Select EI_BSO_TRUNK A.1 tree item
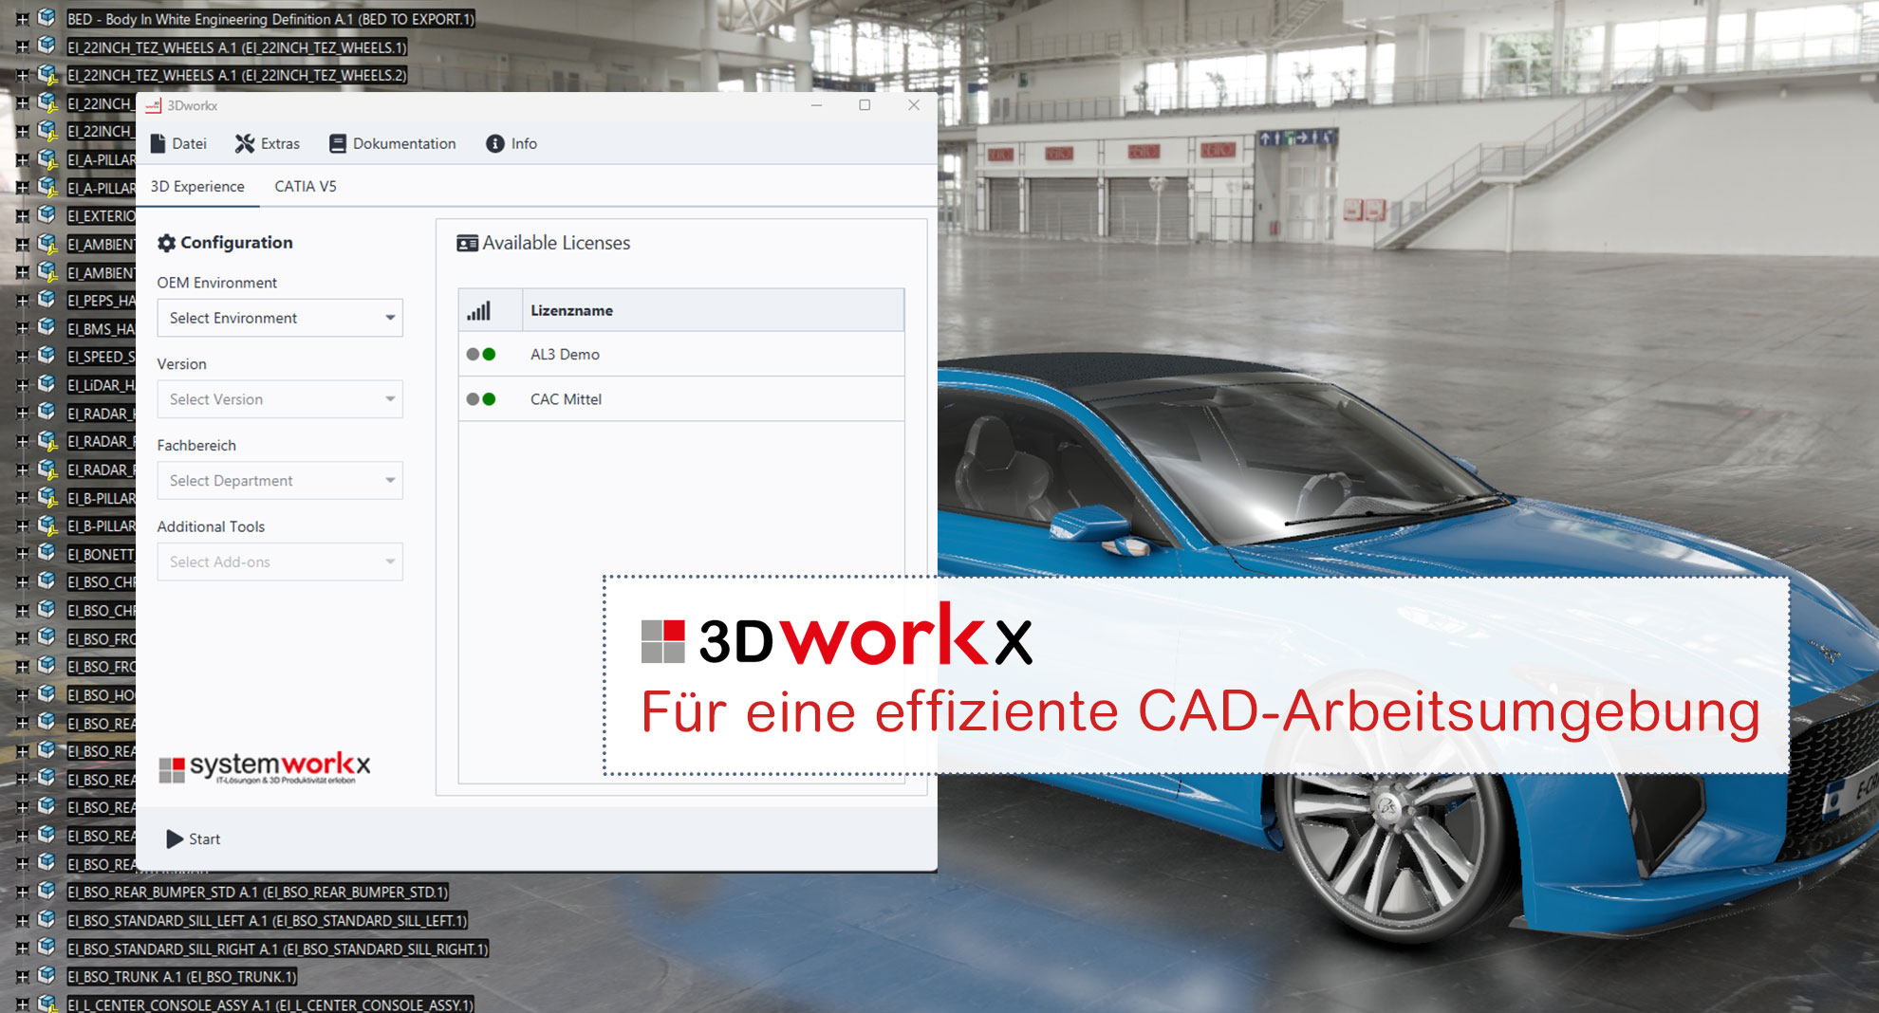1879x1013 pixels. (181, 977)
